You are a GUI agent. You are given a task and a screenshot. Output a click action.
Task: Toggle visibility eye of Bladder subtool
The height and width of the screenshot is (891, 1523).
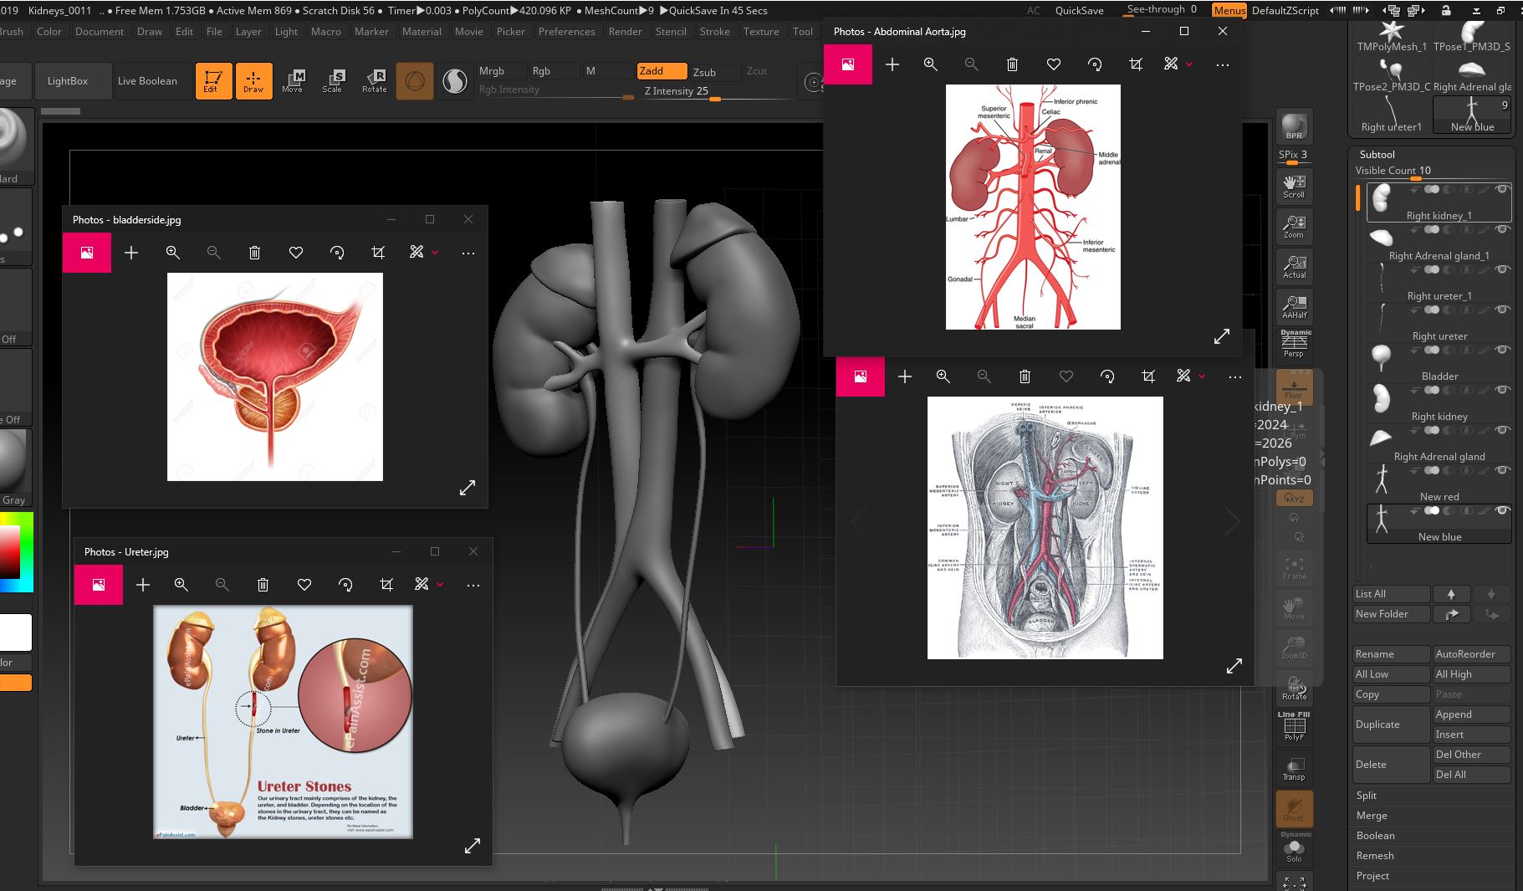tap(1502, 350)
